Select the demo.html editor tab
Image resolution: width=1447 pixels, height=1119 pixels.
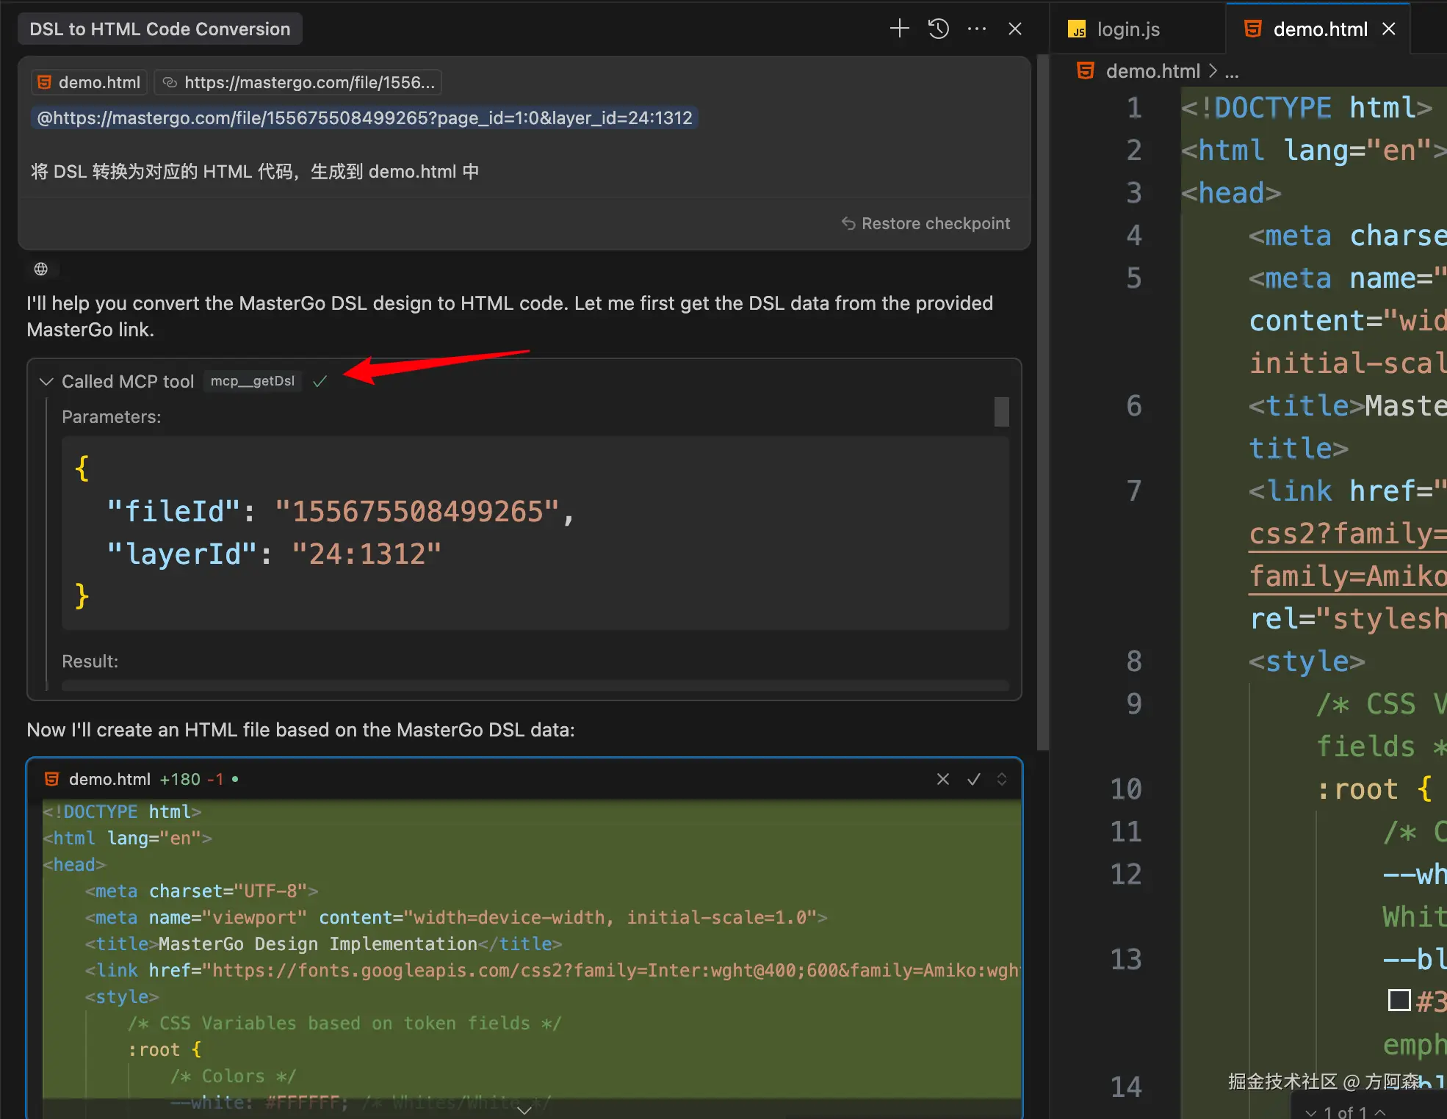(x=1319, y=29)
